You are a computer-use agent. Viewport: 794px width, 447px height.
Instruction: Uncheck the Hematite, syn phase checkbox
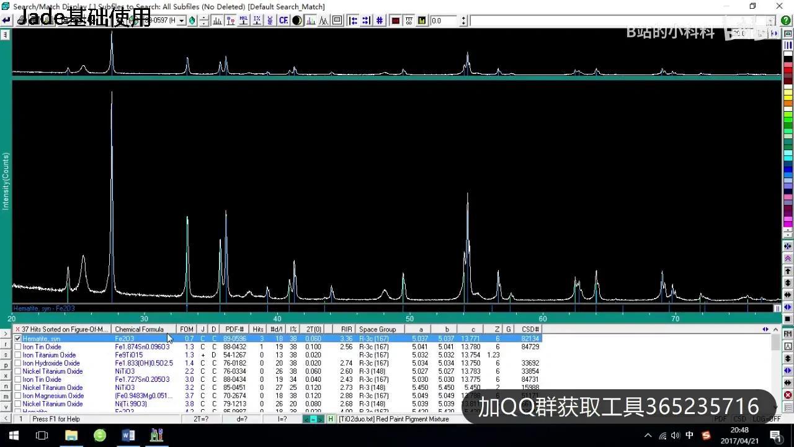pyautogui.click(x=17, y=338)
